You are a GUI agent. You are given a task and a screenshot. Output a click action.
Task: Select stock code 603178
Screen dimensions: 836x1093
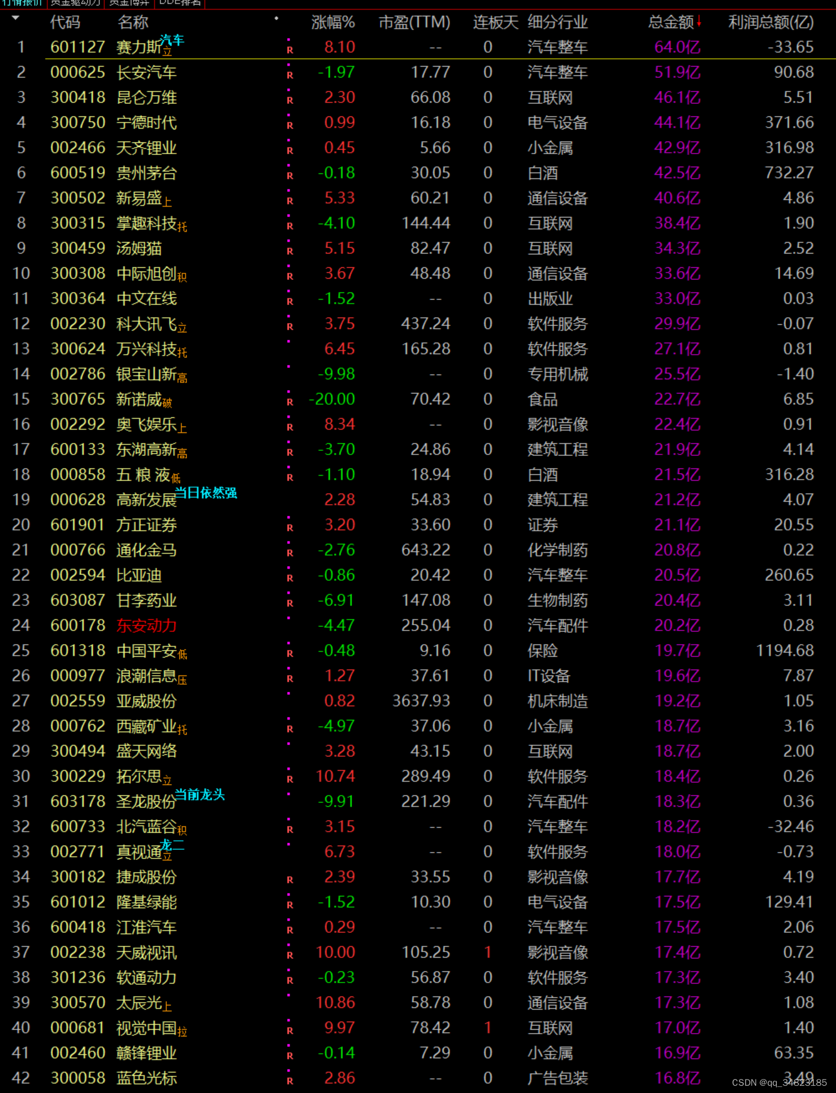tap(78, 801)
